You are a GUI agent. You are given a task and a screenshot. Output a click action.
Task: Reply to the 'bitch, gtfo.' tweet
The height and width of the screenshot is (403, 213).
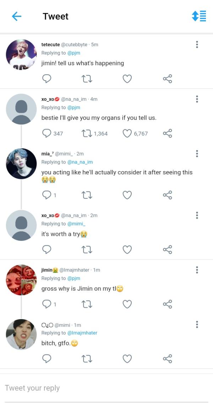click(47, 359)
